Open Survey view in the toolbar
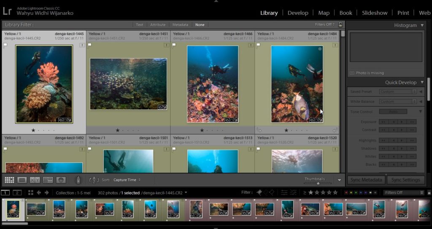The height and width of the screenshot is (229, 432). coord(48,180)
